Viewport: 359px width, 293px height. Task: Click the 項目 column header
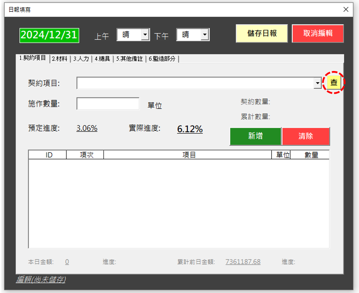187,155
